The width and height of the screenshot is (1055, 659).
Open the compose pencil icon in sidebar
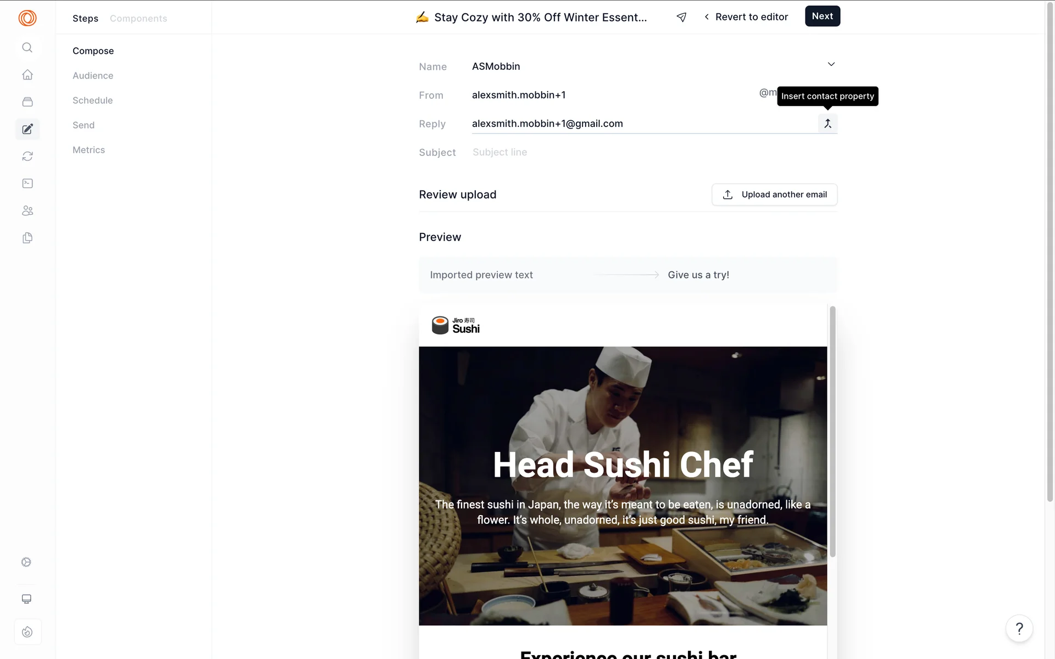point(27,129)
